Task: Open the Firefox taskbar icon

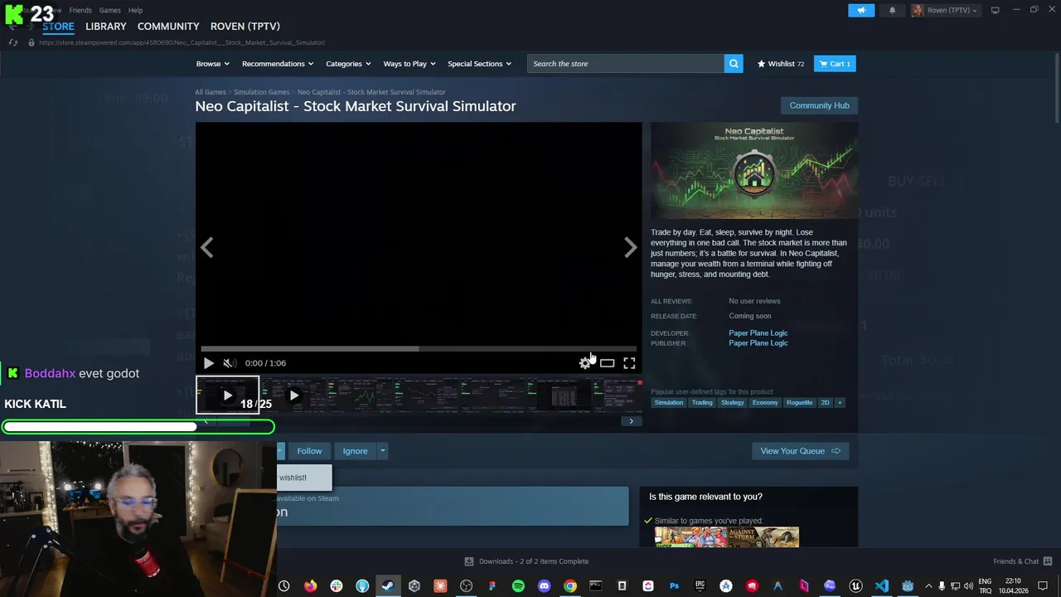Action: (x=310, y=586)
